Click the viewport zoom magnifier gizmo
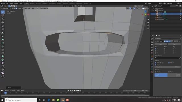The image size is (182, 102). [x=148, y=20]
